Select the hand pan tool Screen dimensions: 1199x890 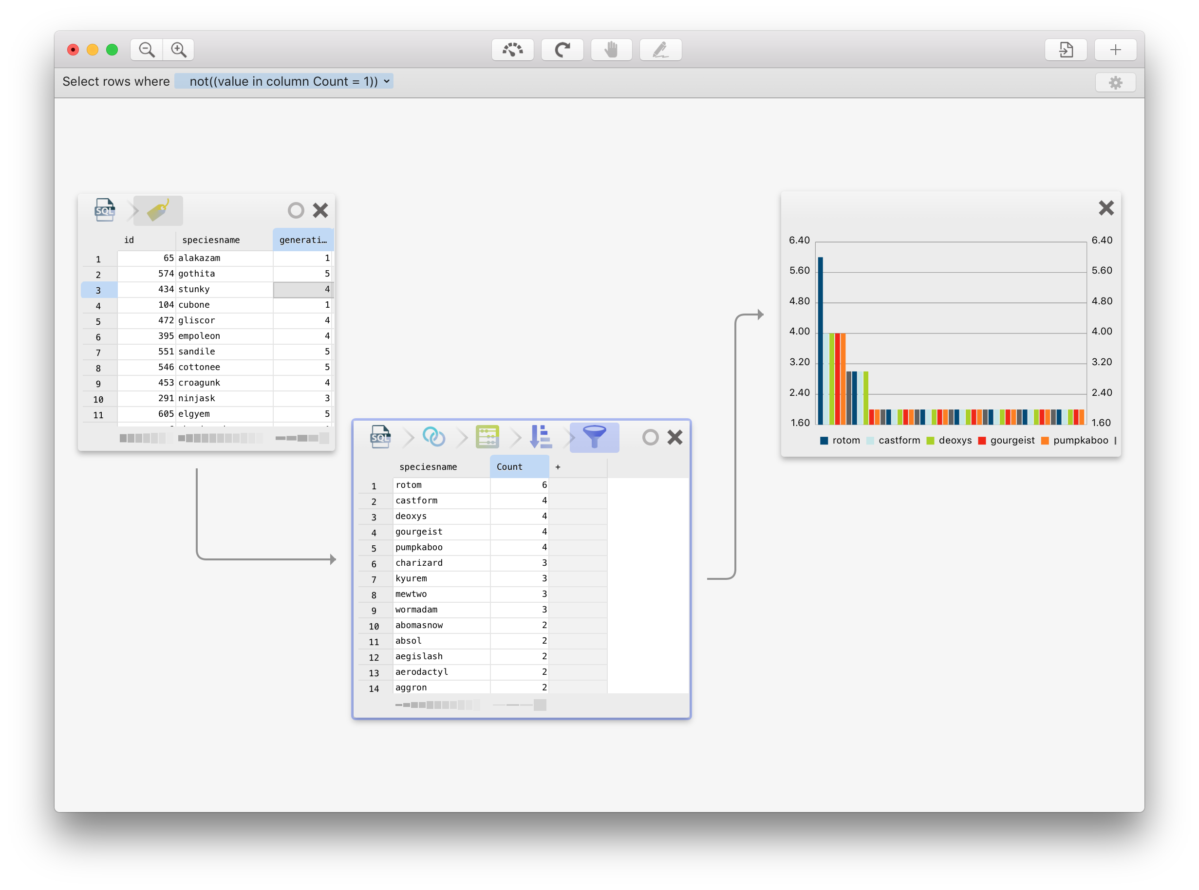[x=611, y=50]
